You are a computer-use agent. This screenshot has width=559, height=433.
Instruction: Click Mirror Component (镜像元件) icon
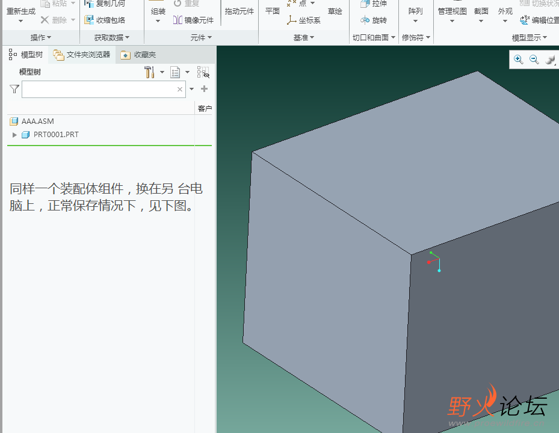178,20
